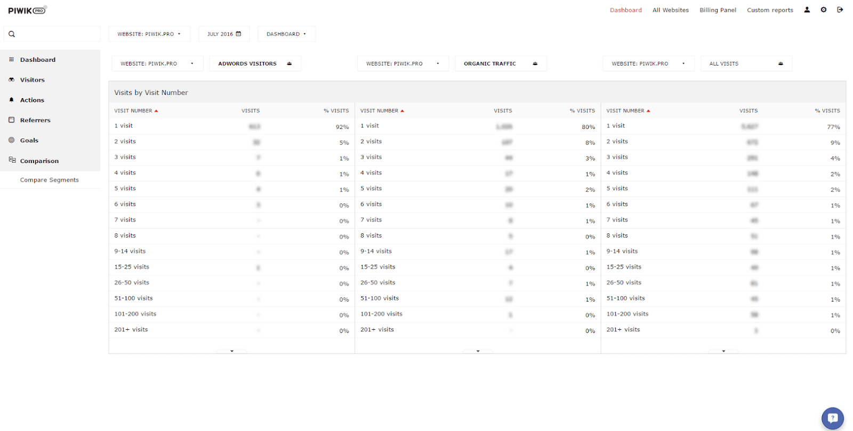This screenshot has height=431, width=853.
Task: Click the Dashboard sidebar grid icon
Action: click(11, 59)
